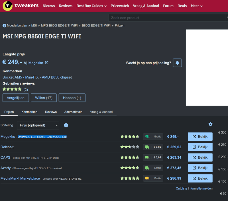Click the € 263,34 CAPS price
The image size is (228, 201).
point(174,157)
